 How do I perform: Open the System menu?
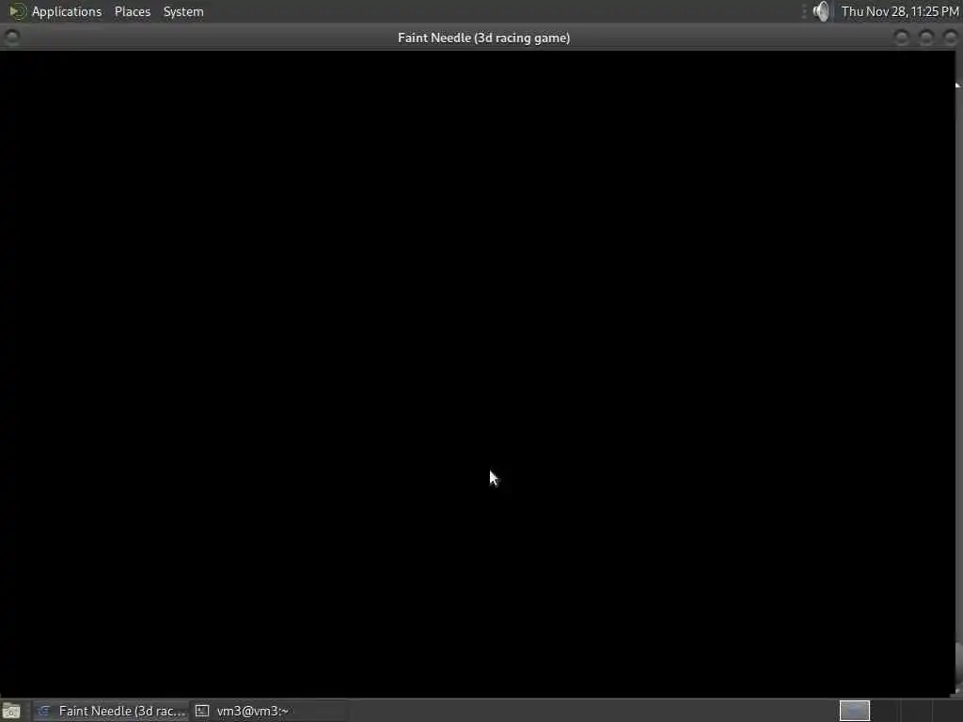(183, 11)
